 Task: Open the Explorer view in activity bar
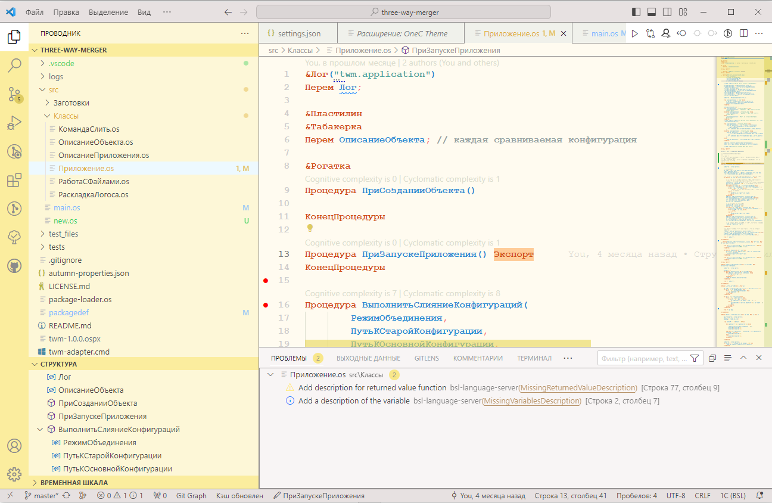(x=14, y=38)
